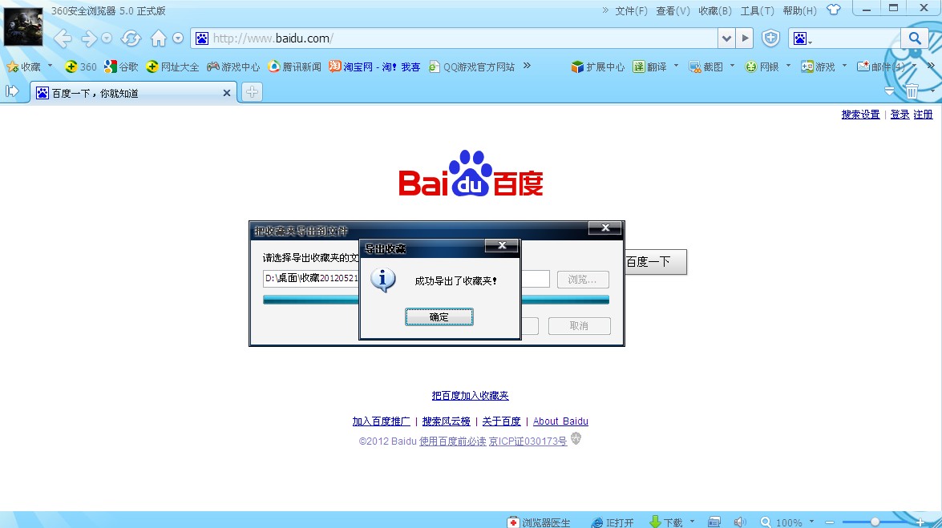Open the 360 security shield icon
This screenshot has width=942, height=528.
[770, 38]
